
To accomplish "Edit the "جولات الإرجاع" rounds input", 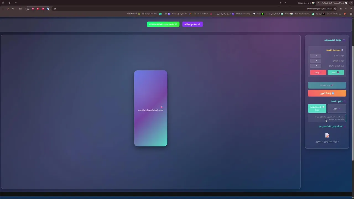I will tap(316, 61).
